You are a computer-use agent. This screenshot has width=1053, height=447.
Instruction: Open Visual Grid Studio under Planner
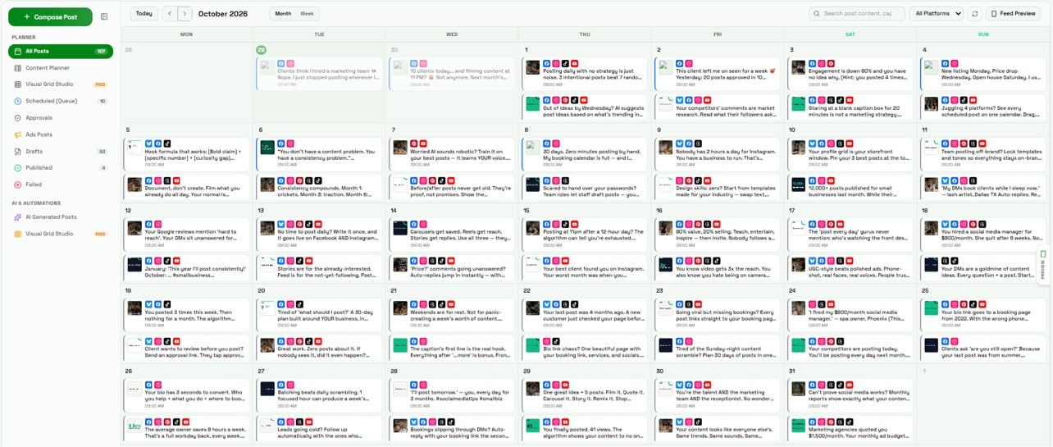[61, 84]
